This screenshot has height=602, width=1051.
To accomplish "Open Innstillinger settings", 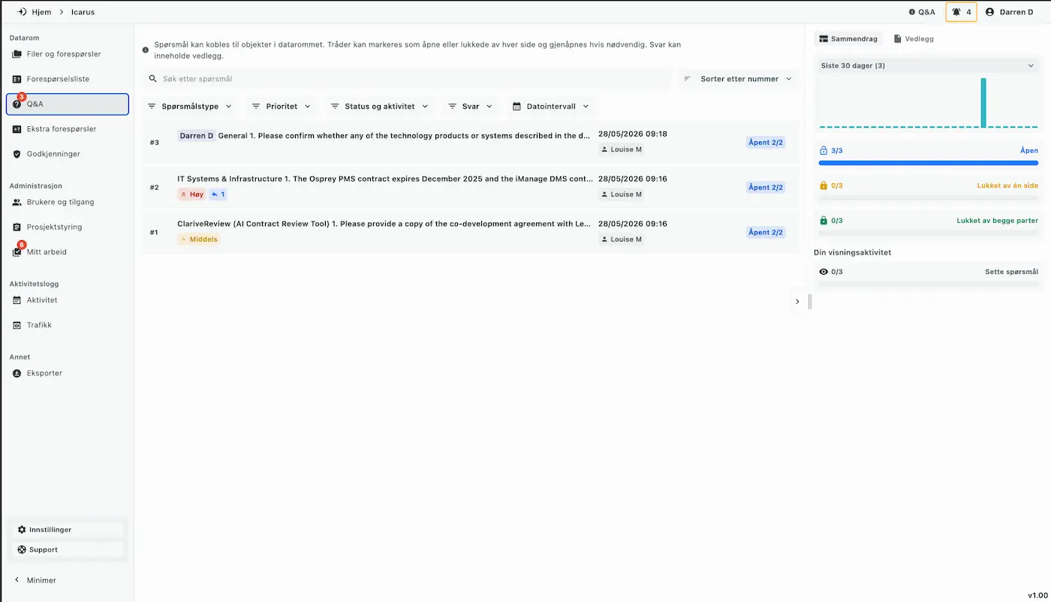I will [67, 530].
